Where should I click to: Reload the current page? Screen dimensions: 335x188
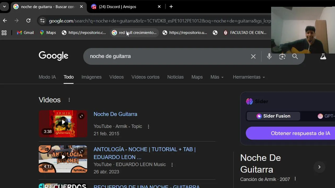tap(28, 21)
